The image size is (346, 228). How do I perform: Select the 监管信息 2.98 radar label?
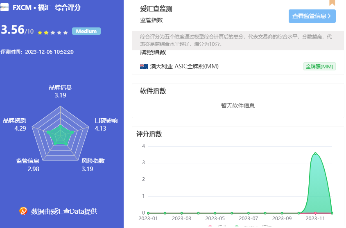(28, 165)
